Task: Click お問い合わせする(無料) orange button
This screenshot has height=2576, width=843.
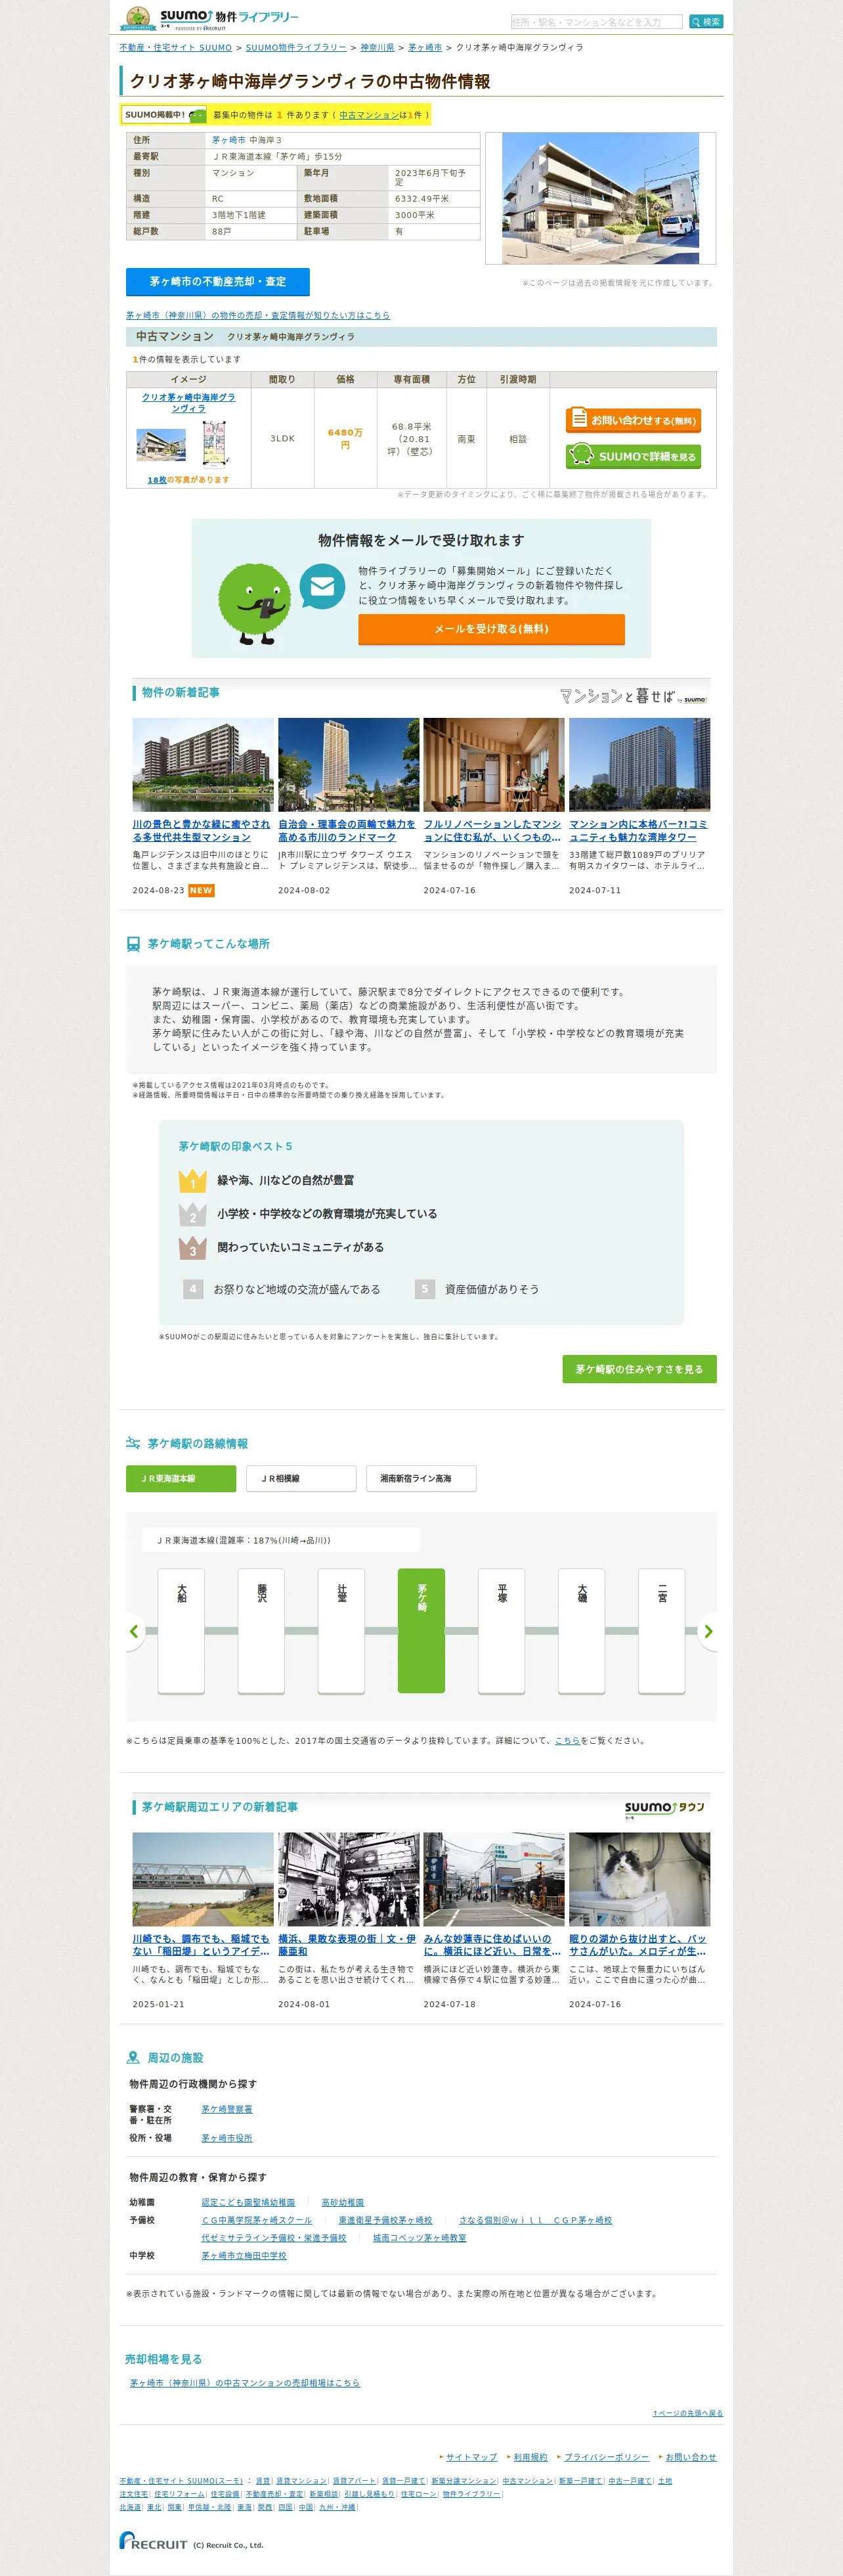Action: click(633, 420)
